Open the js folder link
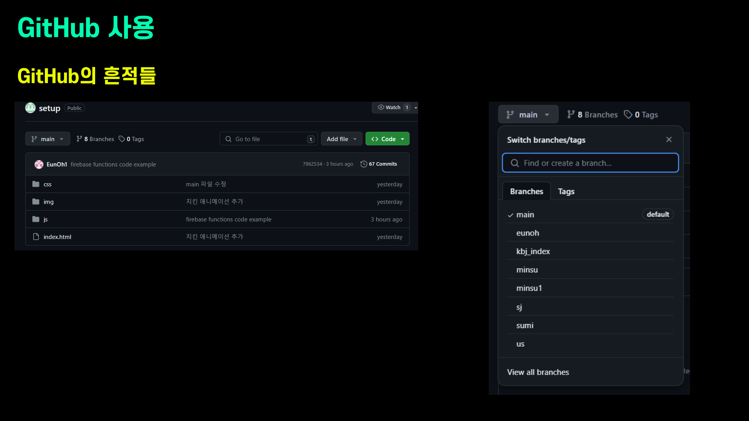 point(46,219)
